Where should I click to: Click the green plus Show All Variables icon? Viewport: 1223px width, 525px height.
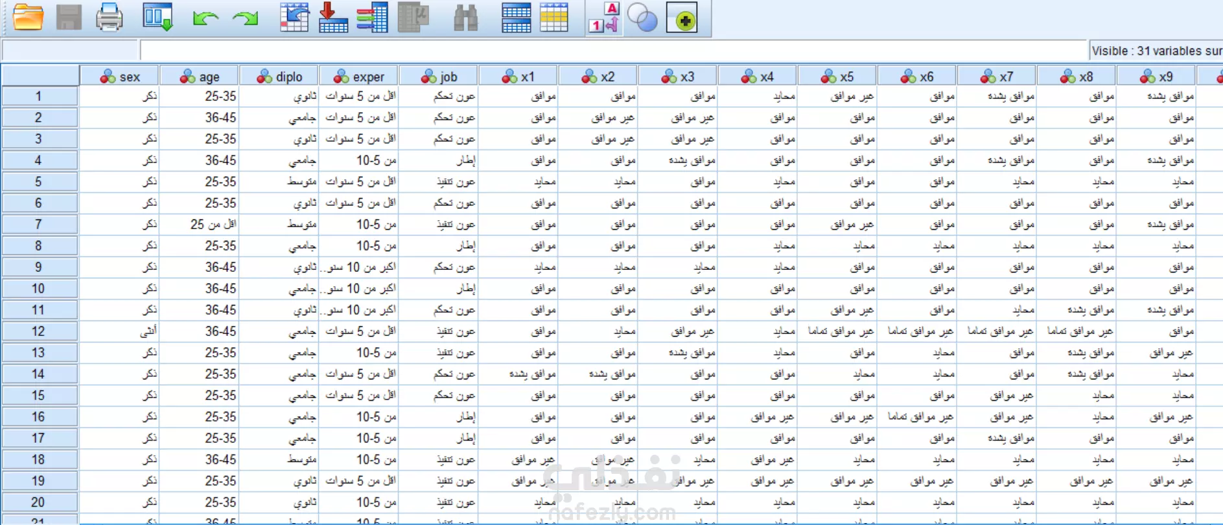pyautogui.click(x=682, y=17)
